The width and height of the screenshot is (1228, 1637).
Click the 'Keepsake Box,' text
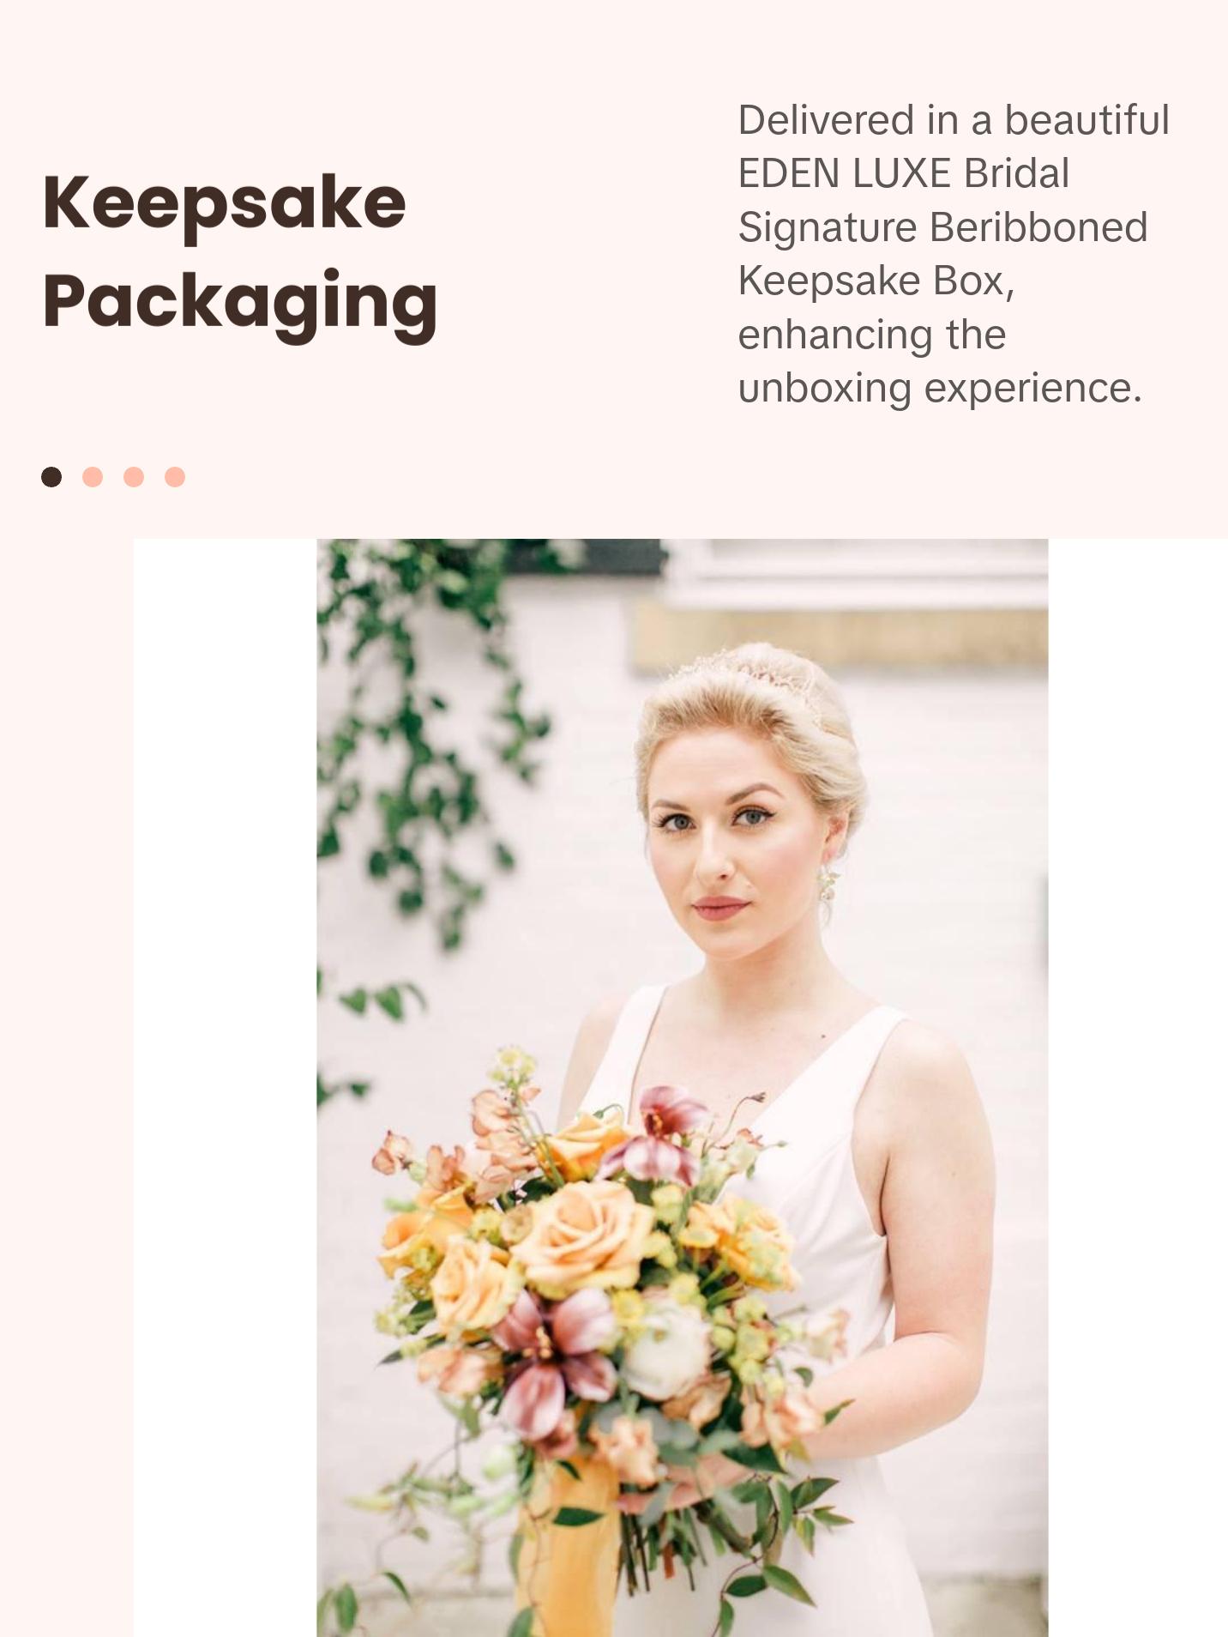(x=876, y=281)
